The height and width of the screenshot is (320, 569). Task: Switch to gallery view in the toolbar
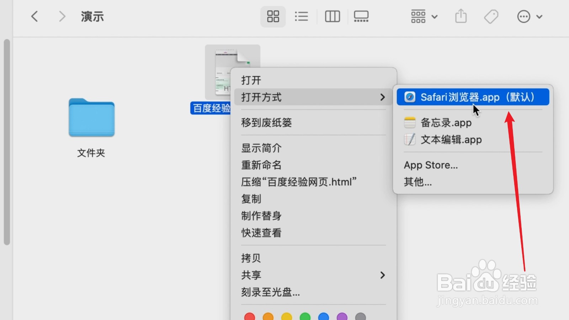[x=361, y=16]
